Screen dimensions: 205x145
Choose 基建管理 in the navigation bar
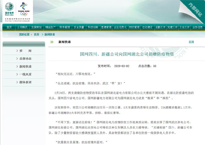106,27
